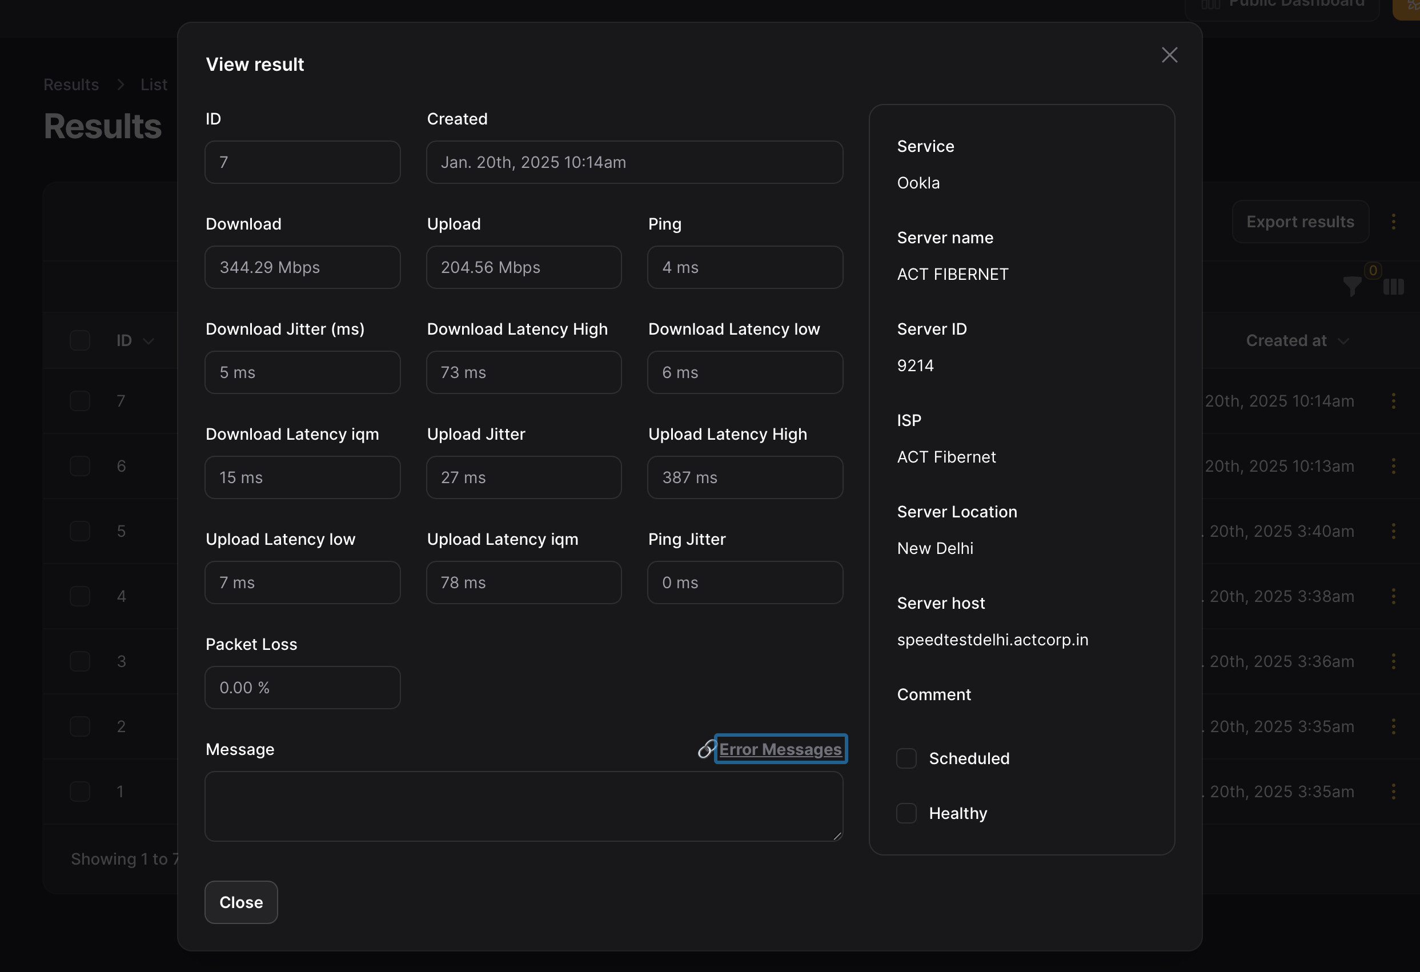This screenshot has height=972, width=1420.
Task: Open actions menu for the 3:36am row
Action: click(1393, 661)
